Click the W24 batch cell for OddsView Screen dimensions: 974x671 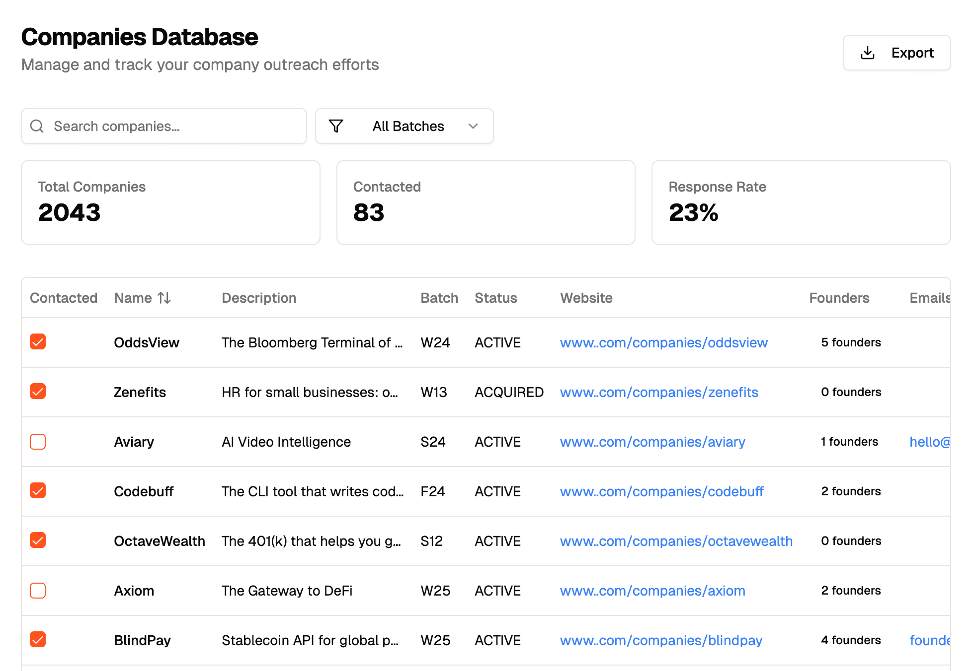435,342
